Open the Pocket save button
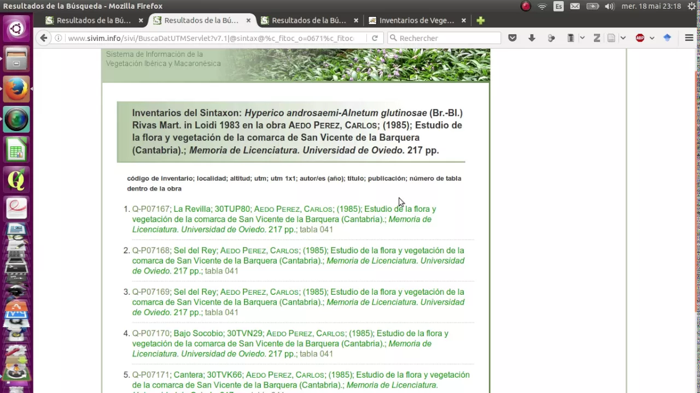 (512, 38)
